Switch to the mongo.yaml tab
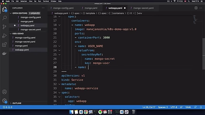This screenshot has height=115, width=205. (91, 8)
